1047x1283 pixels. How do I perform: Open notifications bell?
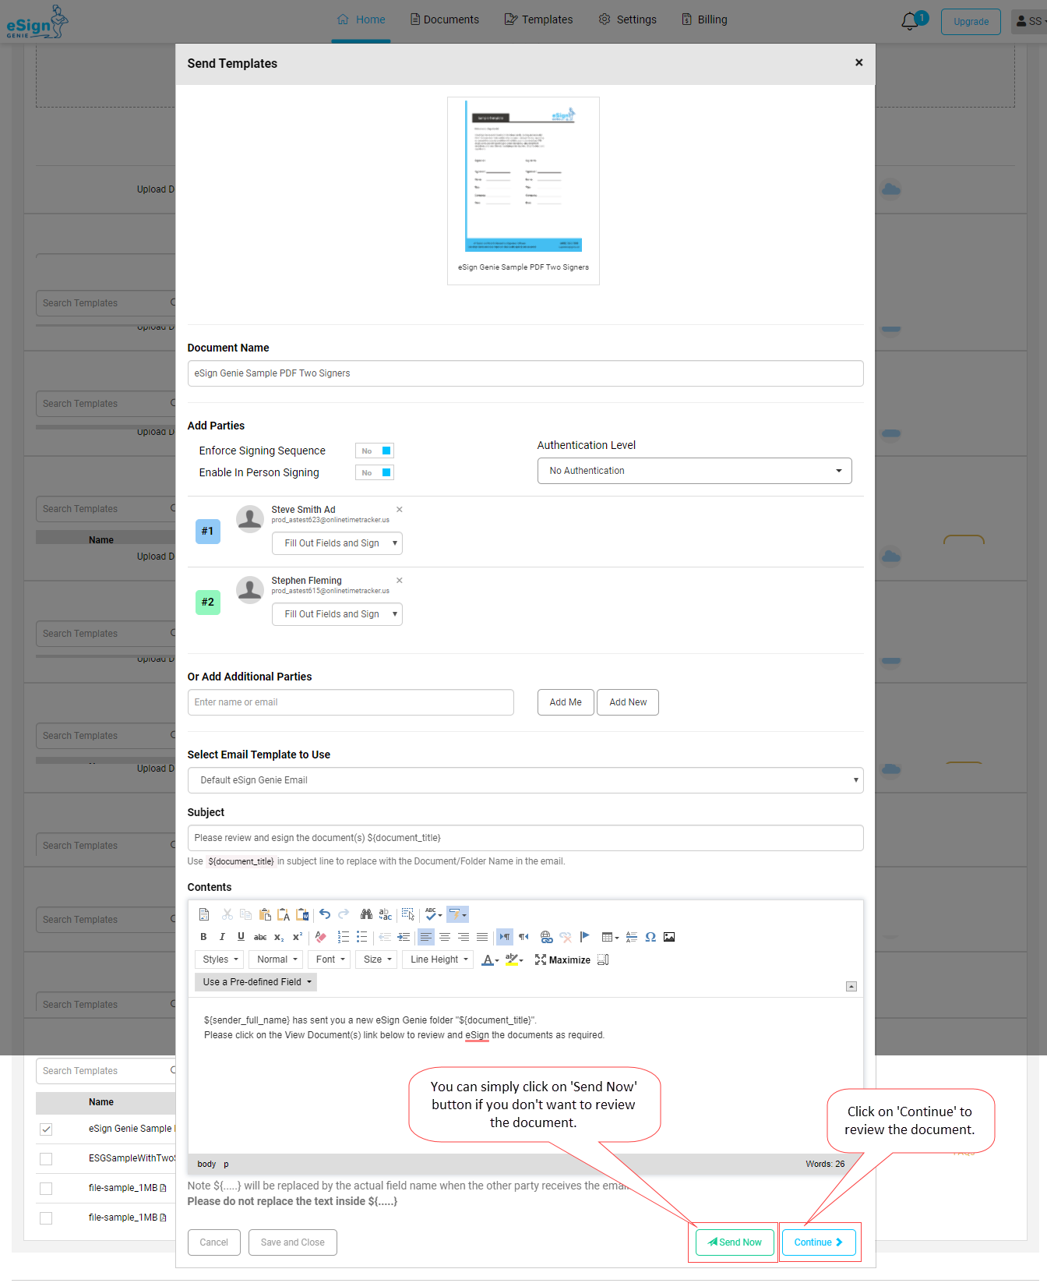(909, 21)
